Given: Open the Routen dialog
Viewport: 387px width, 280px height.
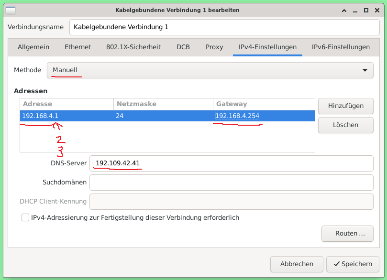Looking at the screenshot, I should click(347, 234).
